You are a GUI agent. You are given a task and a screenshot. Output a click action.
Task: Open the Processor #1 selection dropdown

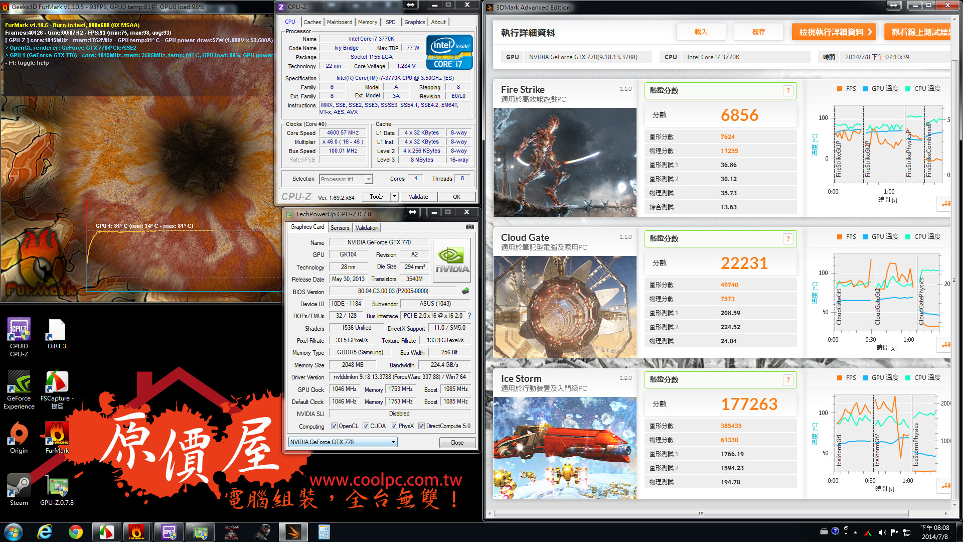346,179
